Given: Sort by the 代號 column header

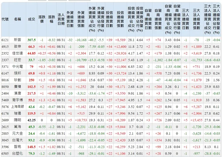Looking at the screenshot, I should (5, 19).
